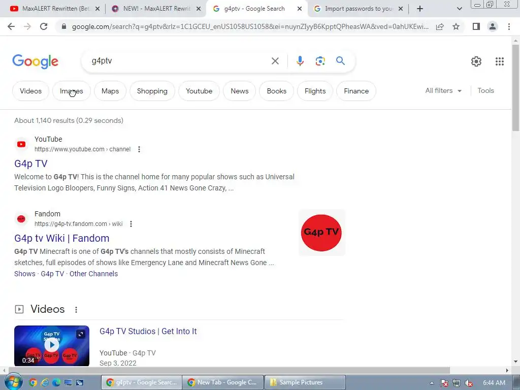Image resolution: width=520 pixels, height=390 pixels.
Task: Share this page via the address bar icon
Action: 440,27
